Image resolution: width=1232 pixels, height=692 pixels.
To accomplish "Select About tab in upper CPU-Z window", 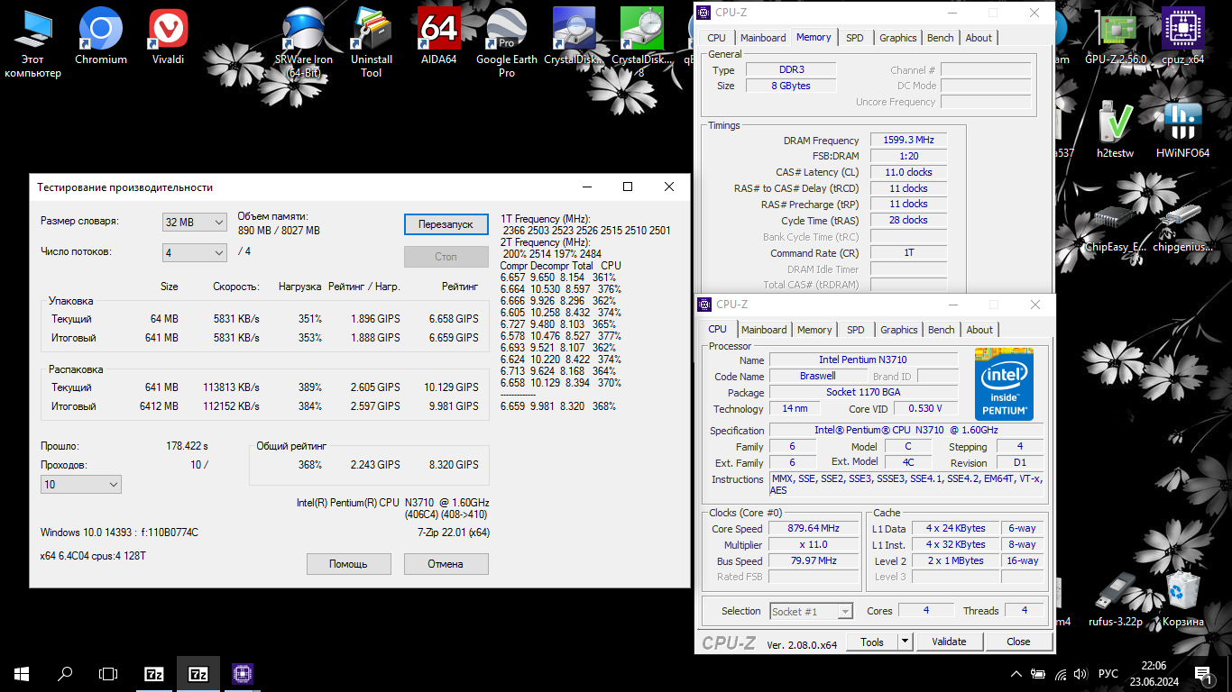I will (979, 38).
